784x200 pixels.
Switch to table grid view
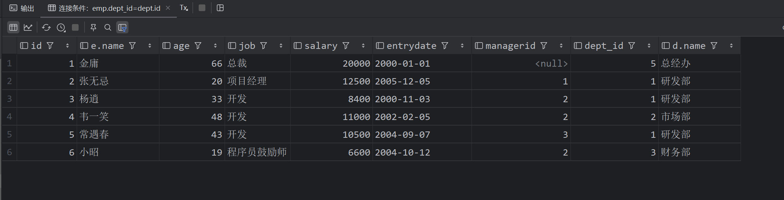(13, 27)
